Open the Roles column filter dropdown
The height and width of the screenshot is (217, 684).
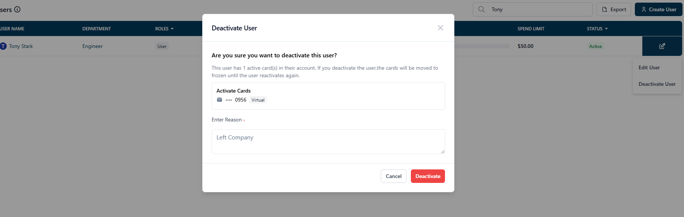[x=172, y=29]
